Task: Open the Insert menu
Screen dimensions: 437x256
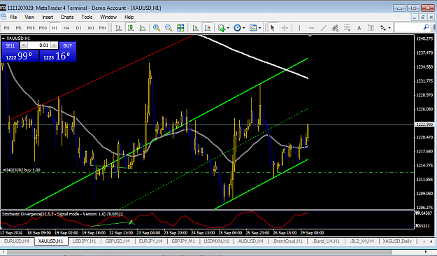Action: pyautogui.click(x=48, y=17)
